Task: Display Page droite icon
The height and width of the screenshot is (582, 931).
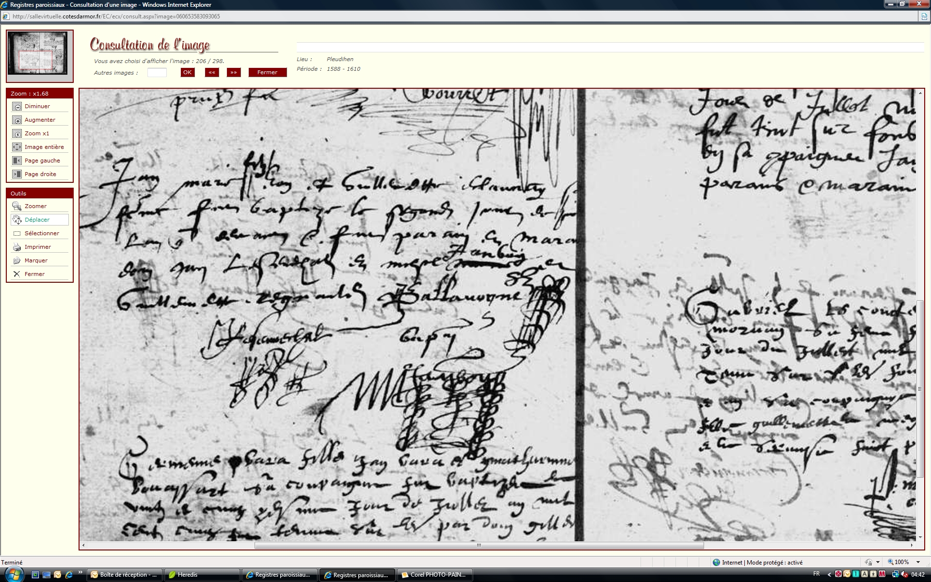Action: (x=17, y=174)
